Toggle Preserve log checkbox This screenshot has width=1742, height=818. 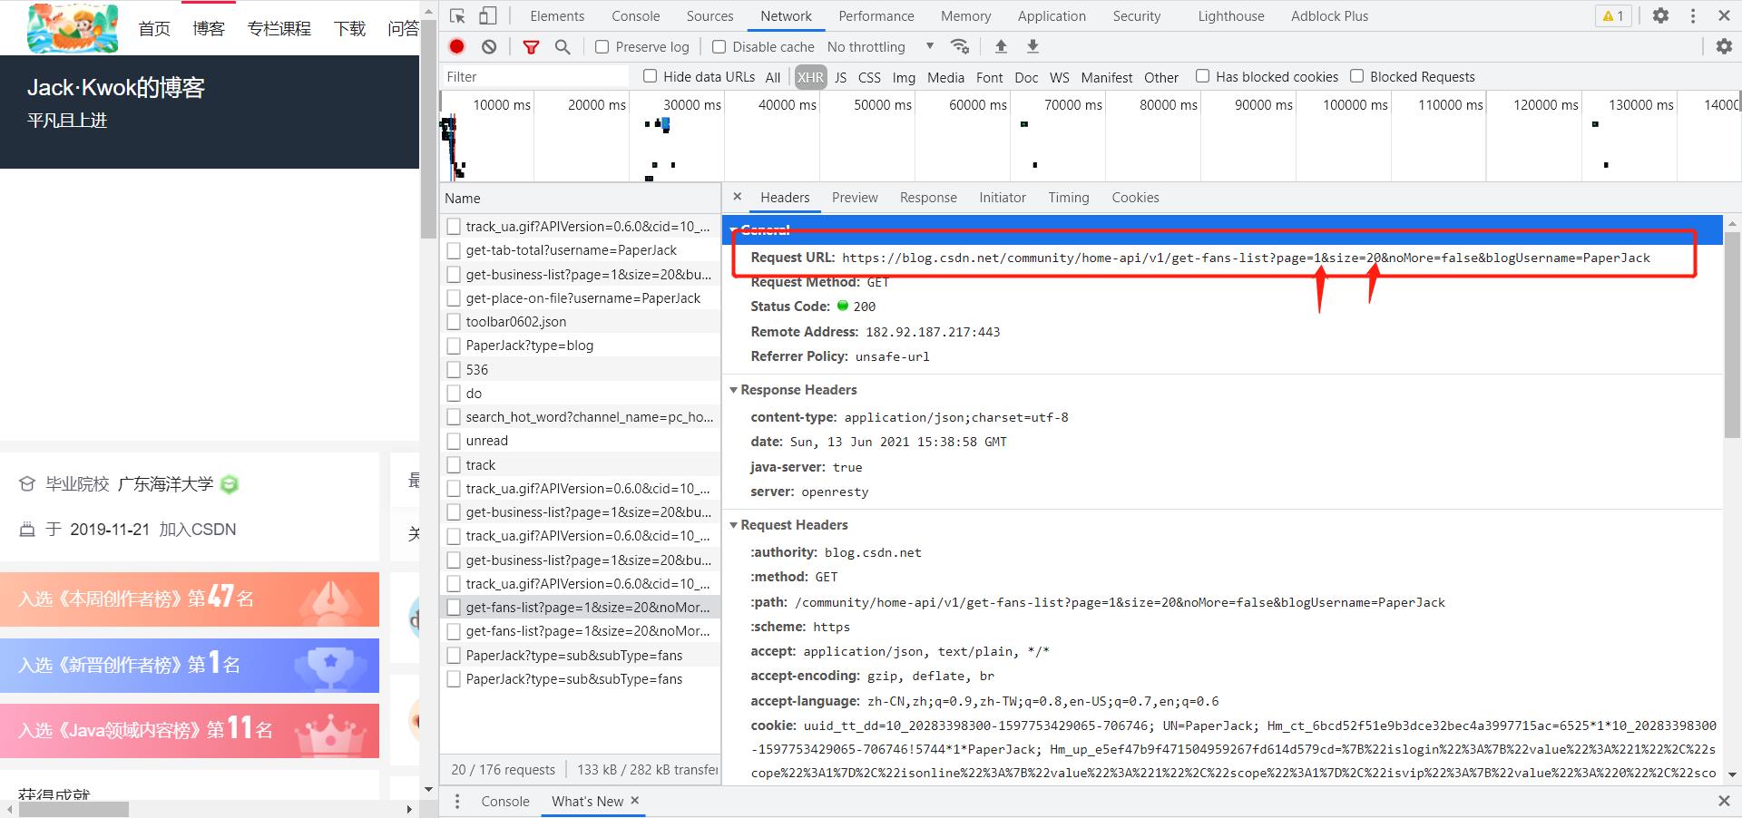point(602,46)
